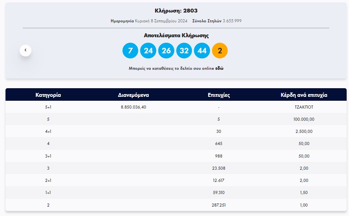
Task: Click the '1+1' category cell
Action: click(48, 192)
